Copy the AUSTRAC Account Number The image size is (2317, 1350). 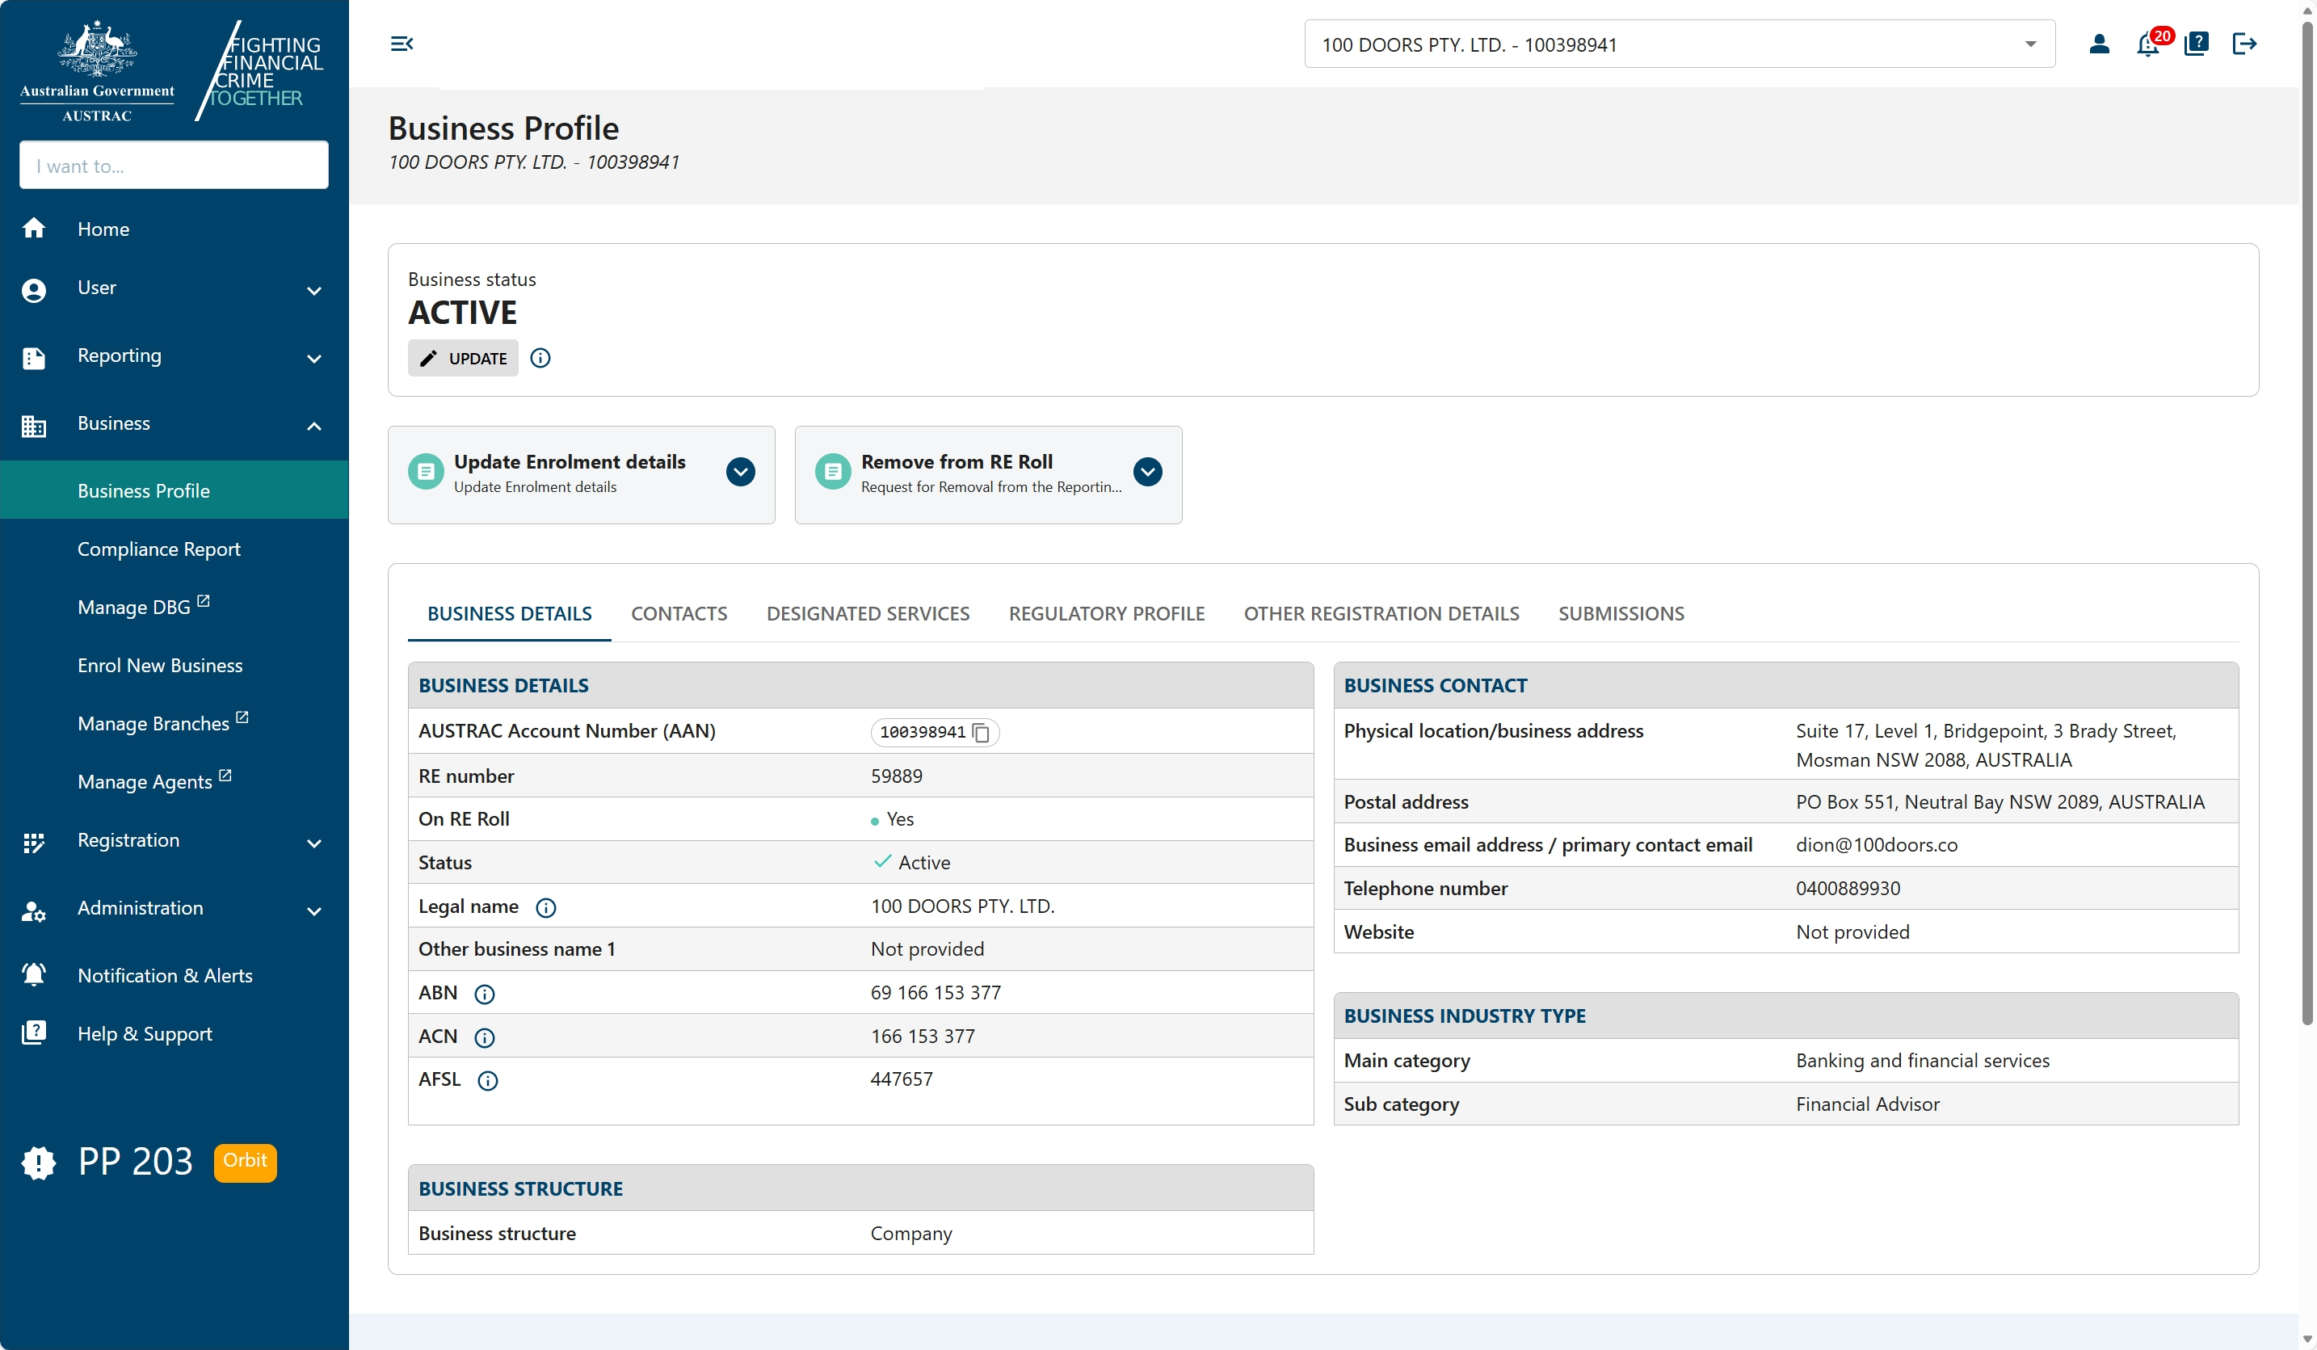point(981,733)
